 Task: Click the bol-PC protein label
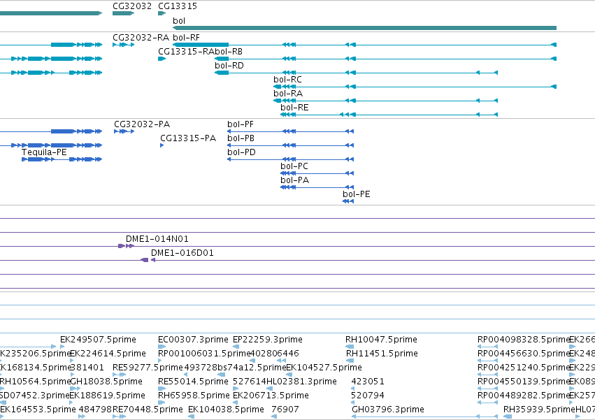click(x=294, y=166)
